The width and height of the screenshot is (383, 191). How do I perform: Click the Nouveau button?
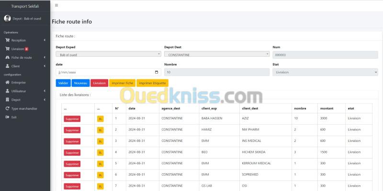coord(80,83)
